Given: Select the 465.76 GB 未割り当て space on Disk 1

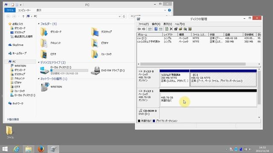Looking at the screenshot, I should click(208, 98).
